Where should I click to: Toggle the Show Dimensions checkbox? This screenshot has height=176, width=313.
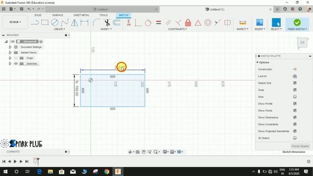(x=295, y=117)
